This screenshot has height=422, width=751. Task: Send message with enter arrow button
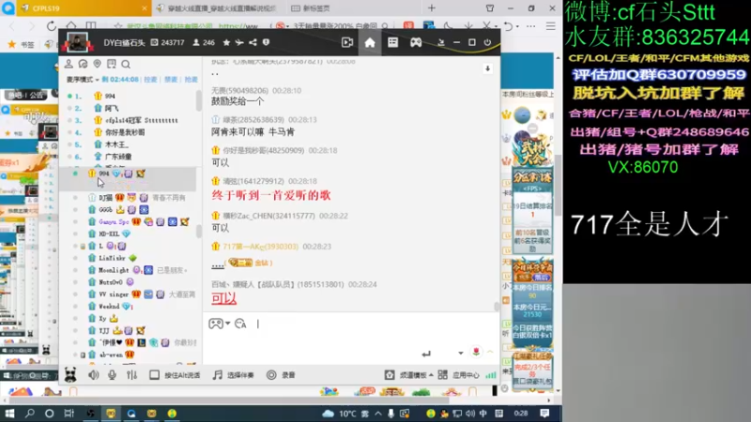coord(426,354)
